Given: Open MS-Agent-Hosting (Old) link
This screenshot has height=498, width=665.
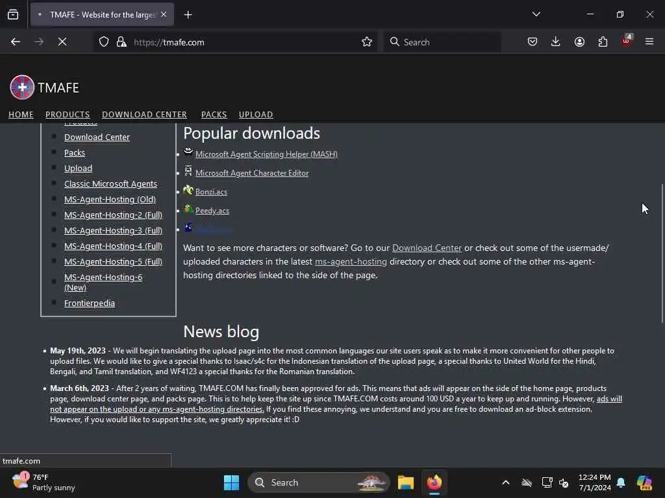Looking at the screenshot, I should tap(110, 200).
